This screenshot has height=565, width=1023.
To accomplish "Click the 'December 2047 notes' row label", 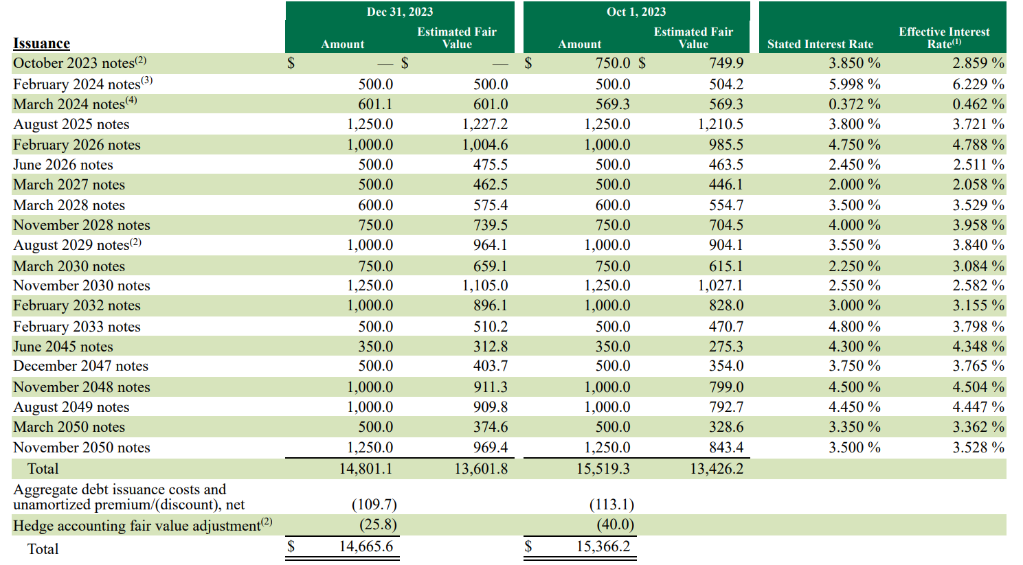I will click(80, 366).
